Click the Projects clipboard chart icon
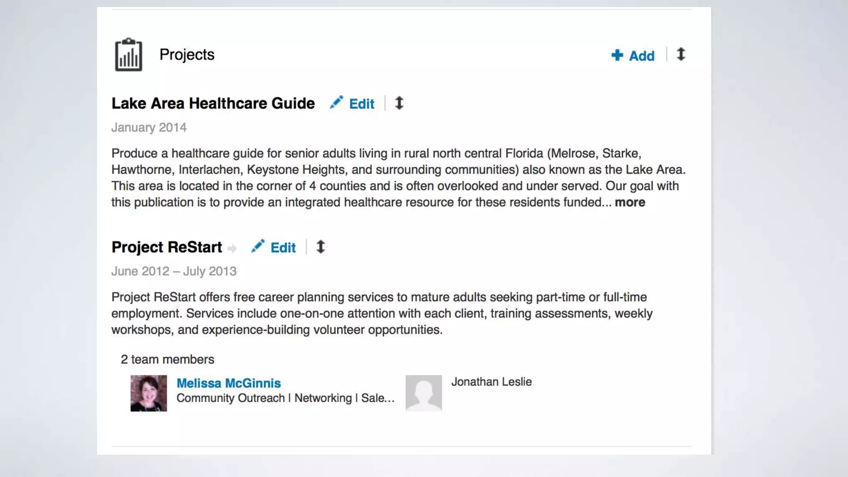This screenshot has width=848, height=477. pyautogui.click(x=128, y=55)
